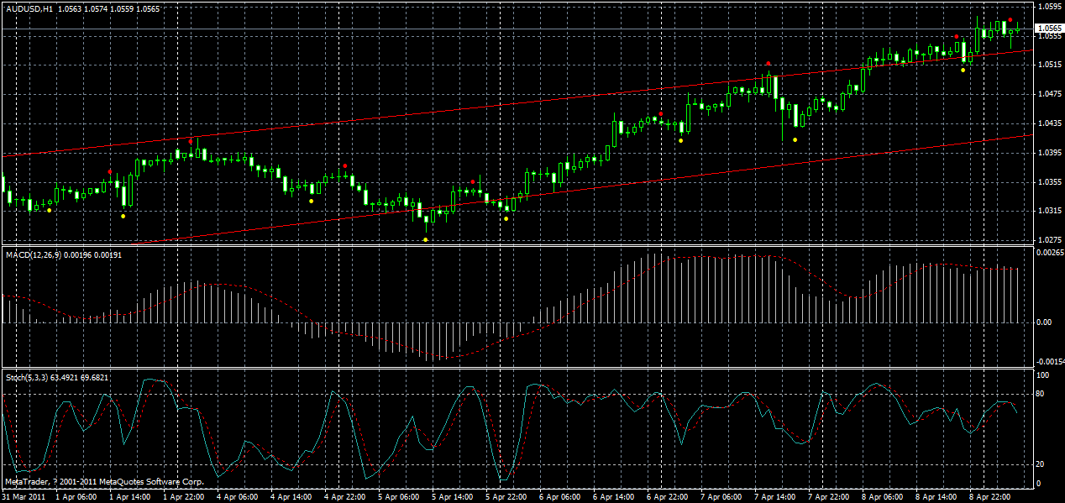Click the yellow signal dot below the first candles
This screenshot has height=503, width=1065.
49,210
